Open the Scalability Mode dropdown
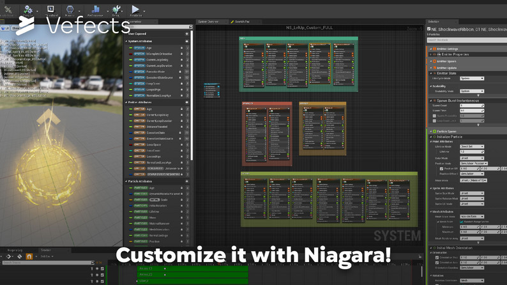The image size is (507, 285). tap(472, 91)
